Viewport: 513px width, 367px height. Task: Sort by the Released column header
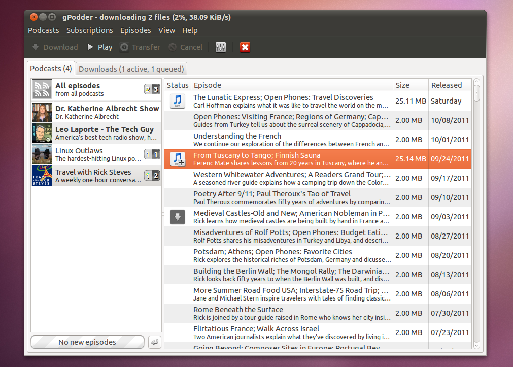point(450,85)
